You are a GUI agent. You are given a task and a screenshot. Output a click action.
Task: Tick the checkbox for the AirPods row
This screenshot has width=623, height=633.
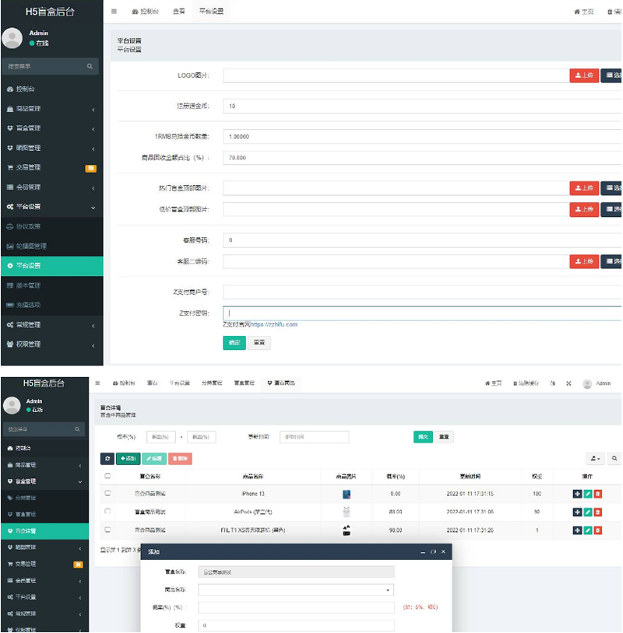tap(107, 512)
